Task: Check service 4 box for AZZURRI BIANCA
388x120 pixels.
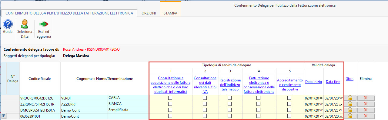Action: click(x=259, y=104)
